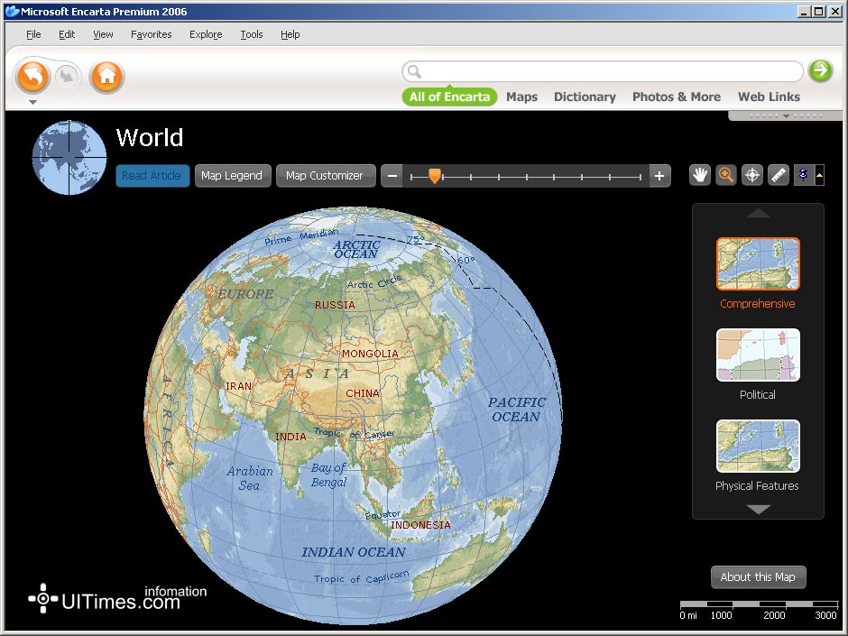Viewport: 848px width, 636px height.
Task: Open the Back history dropdown arrow
Action: point(33,102)
